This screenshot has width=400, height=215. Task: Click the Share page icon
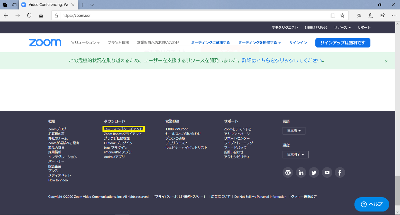coord(382,15)
